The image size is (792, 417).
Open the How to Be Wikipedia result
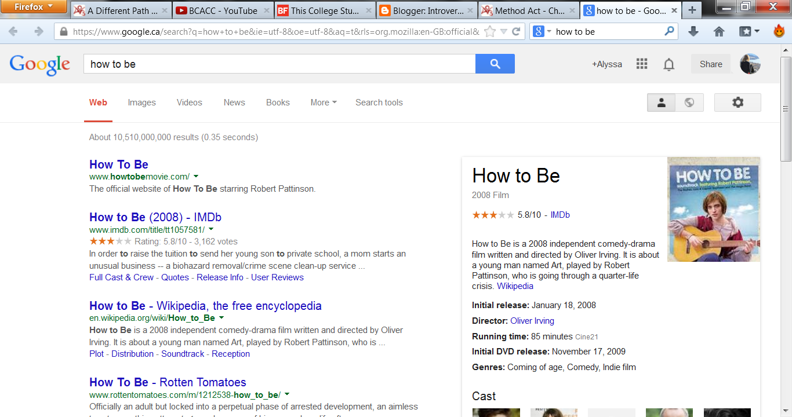(205, 306)
